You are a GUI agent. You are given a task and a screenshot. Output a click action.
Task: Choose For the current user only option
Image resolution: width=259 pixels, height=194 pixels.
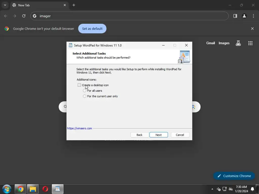[x=84, y=96]
